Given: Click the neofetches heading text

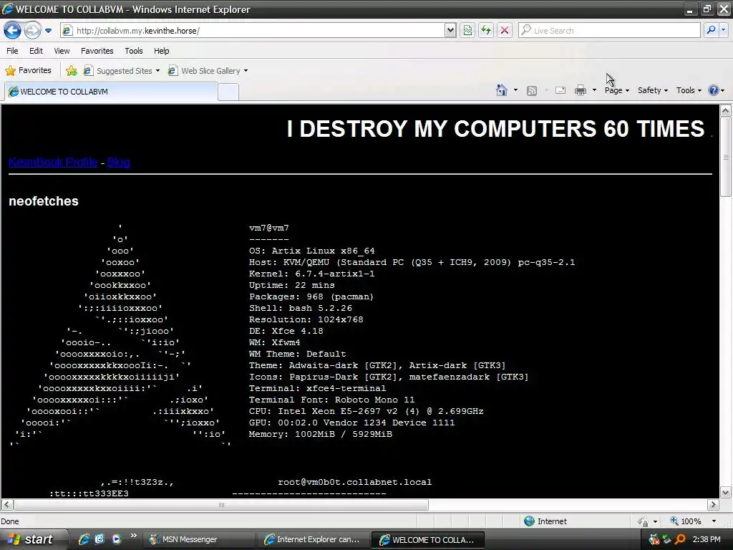Looking at the screenshot, I should click(x=44, y=201).
